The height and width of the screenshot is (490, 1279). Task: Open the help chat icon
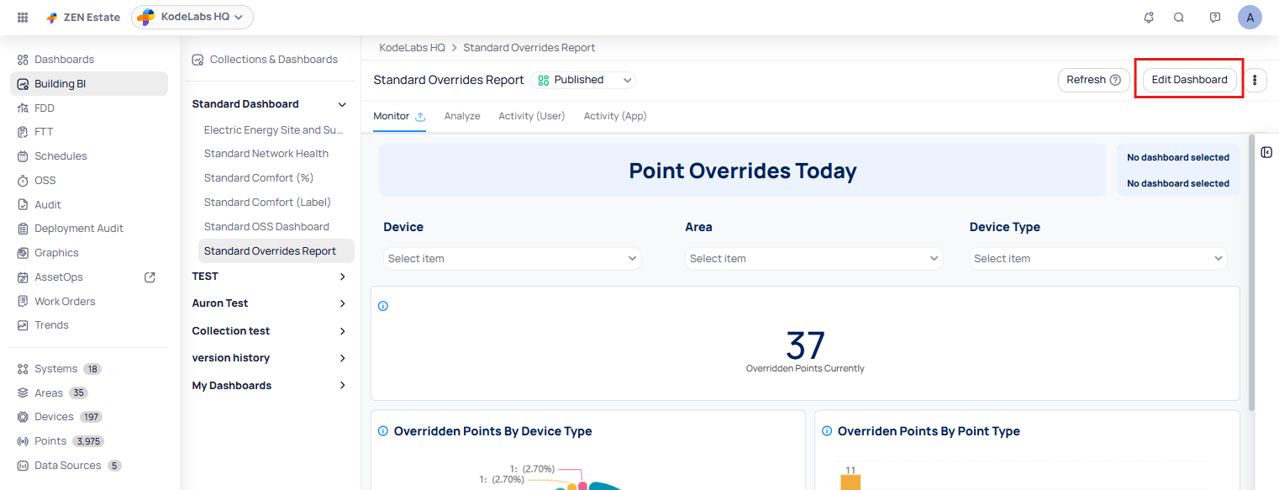tap(1214, 18)
